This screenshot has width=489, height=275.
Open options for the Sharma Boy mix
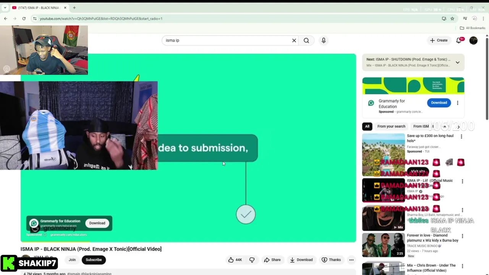tap(462, 210)
